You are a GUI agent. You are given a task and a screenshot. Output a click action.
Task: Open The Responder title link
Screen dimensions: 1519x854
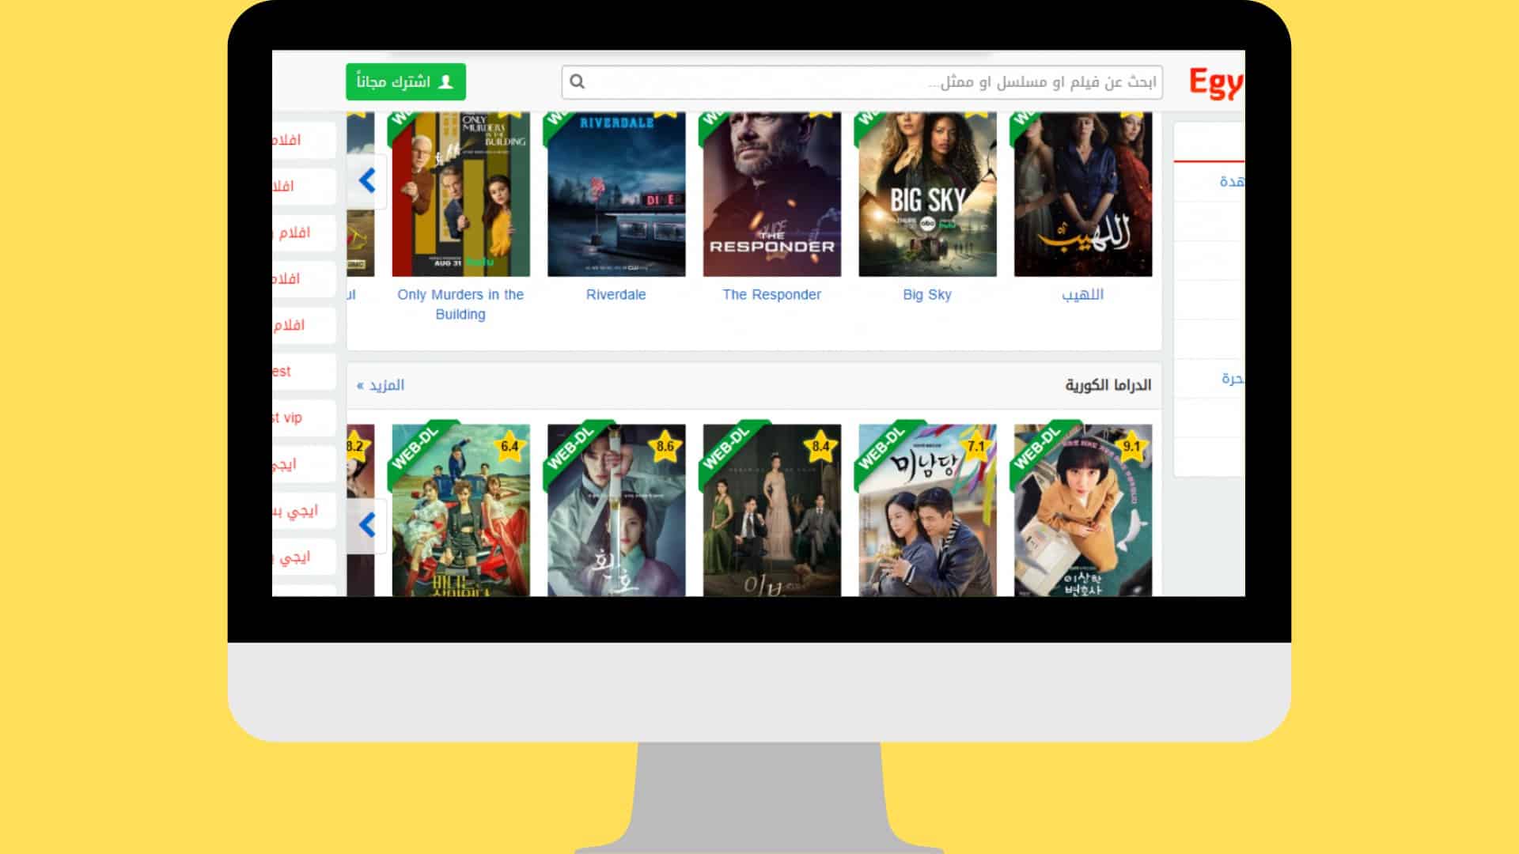pyautogui.click(x=771, y=294)
